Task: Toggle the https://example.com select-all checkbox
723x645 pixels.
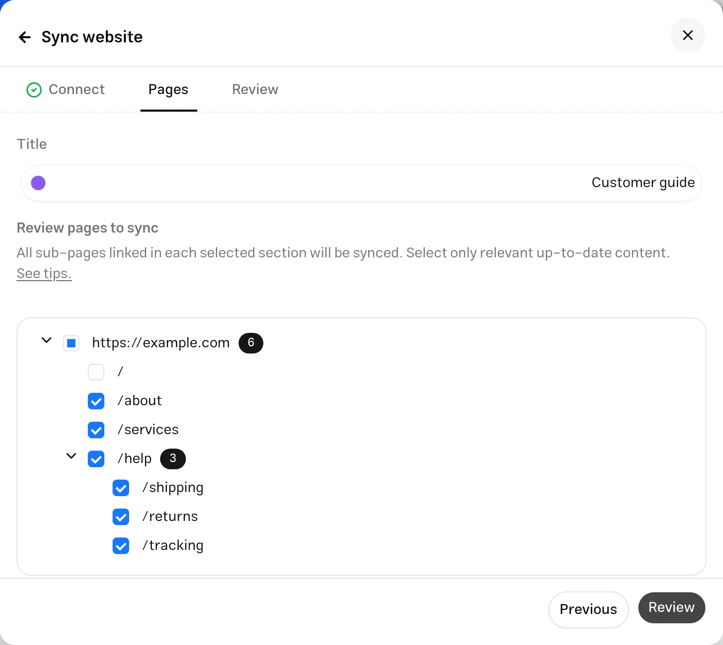Action: pyautogui.click(x=71, y=343)
